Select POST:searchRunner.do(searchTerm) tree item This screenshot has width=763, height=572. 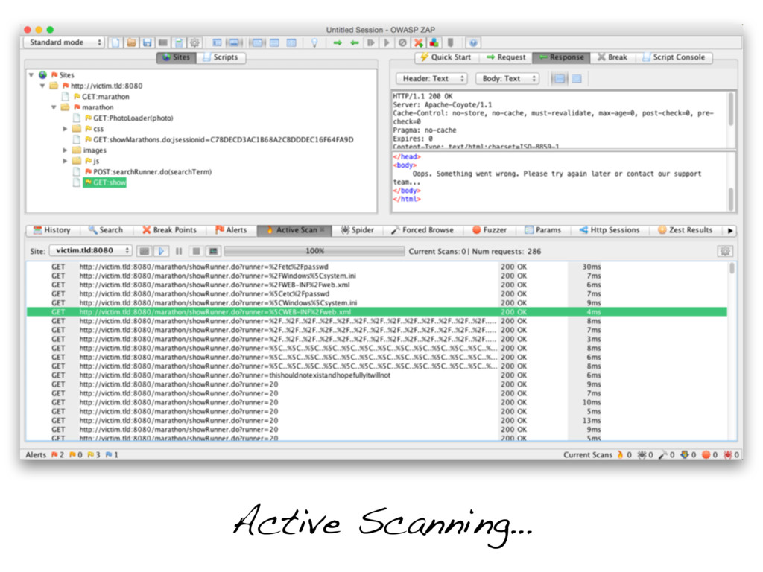152,172
